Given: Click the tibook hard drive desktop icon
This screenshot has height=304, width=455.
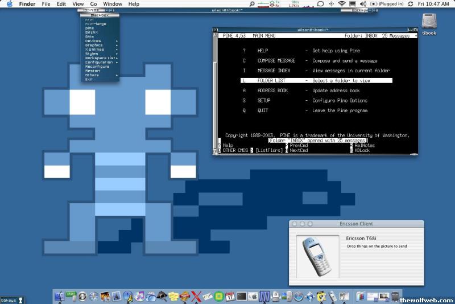Looking at the screenshot, I should [429, 23].
